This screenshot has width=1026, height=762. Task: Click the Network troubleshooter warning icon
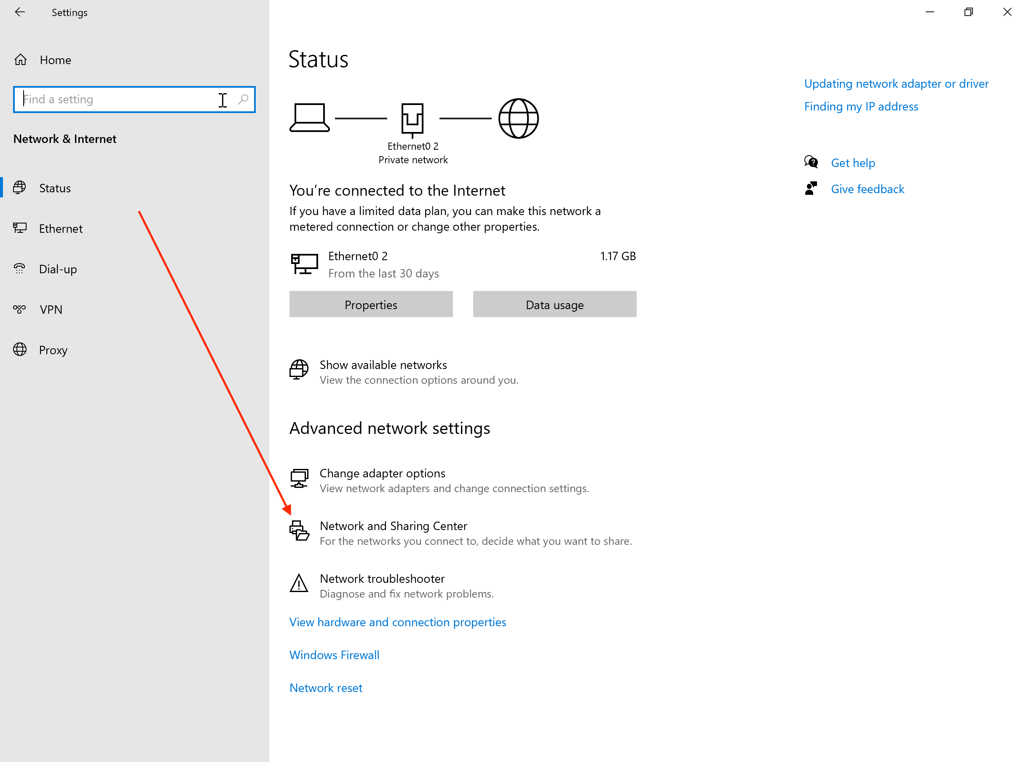(x=299, y=584)
